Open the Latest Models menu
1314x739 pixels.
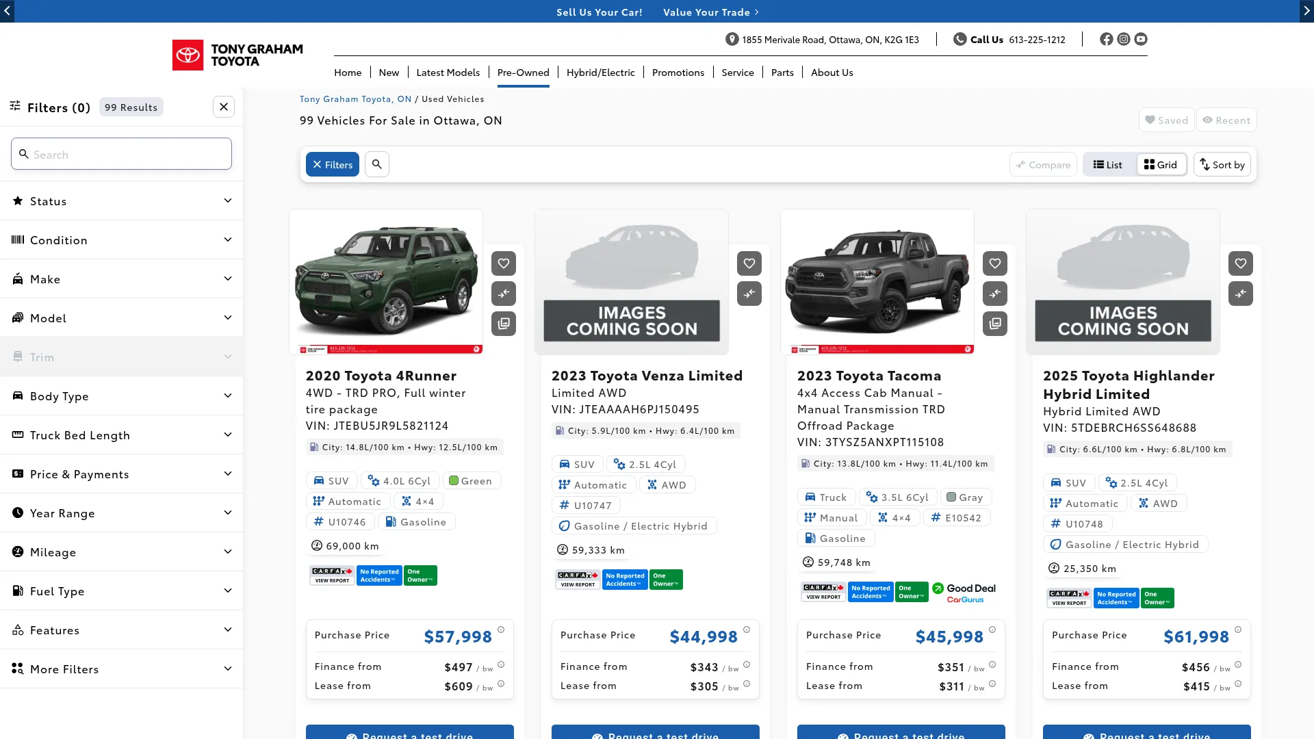(x=448, y=73)
